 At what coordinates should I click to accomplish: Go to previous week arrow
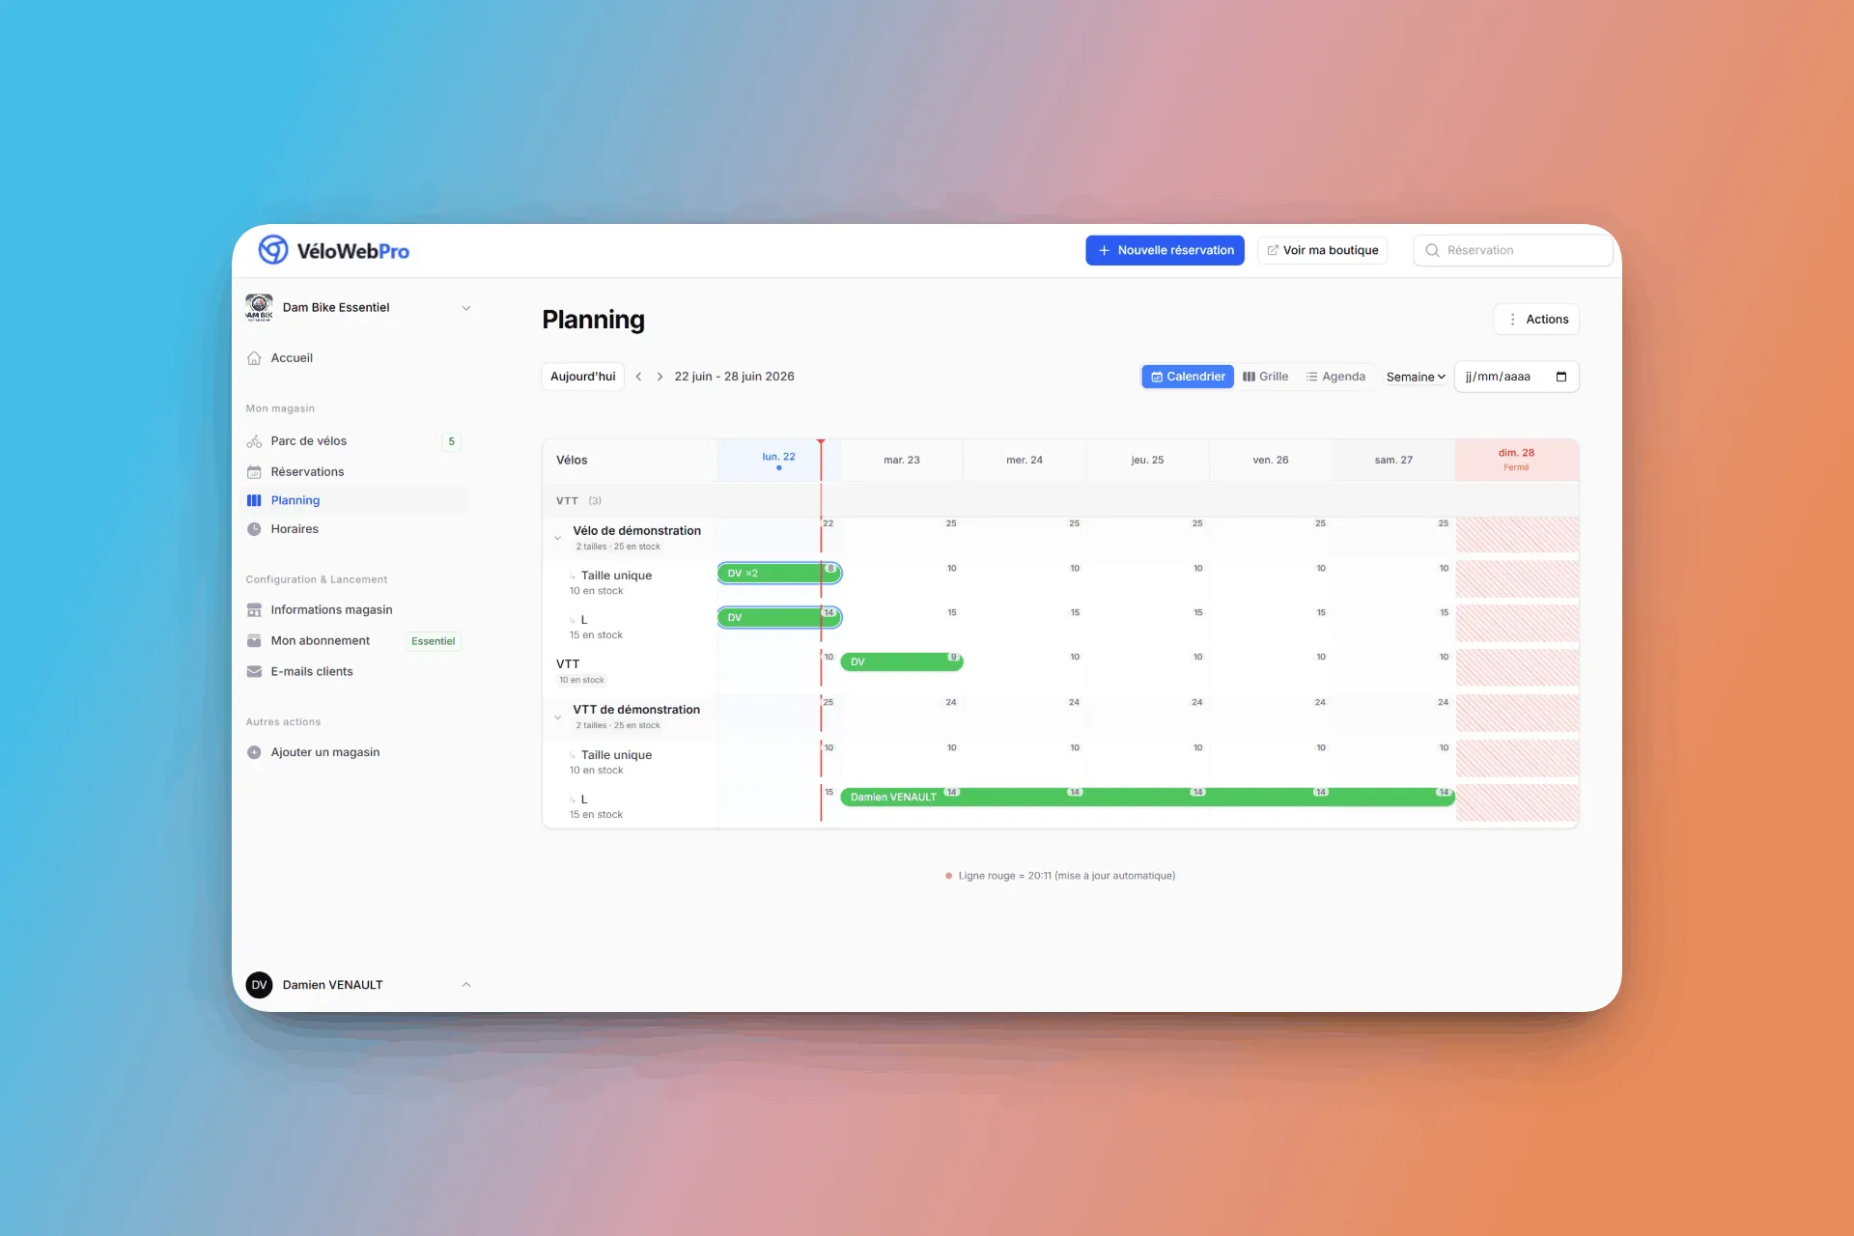(x=638, y=377)
